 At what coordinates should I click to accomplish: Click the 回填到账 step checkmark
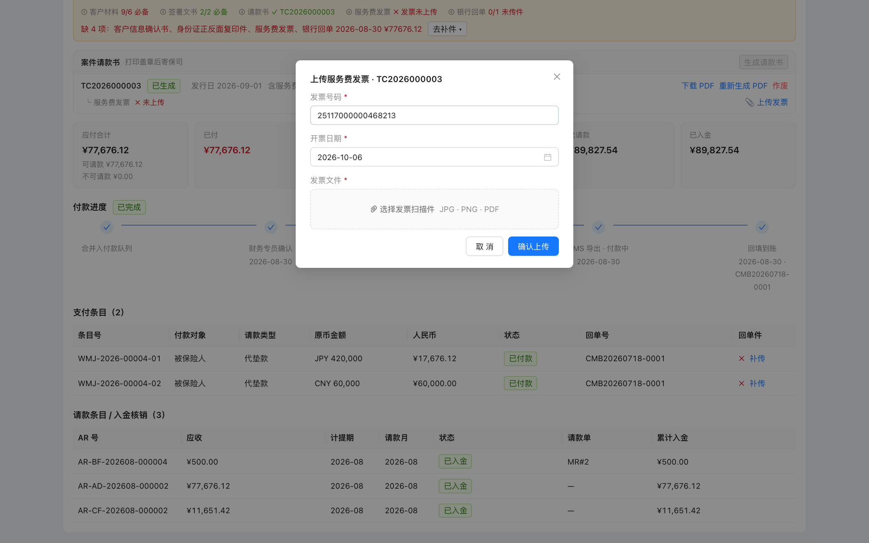pos(762,227)
